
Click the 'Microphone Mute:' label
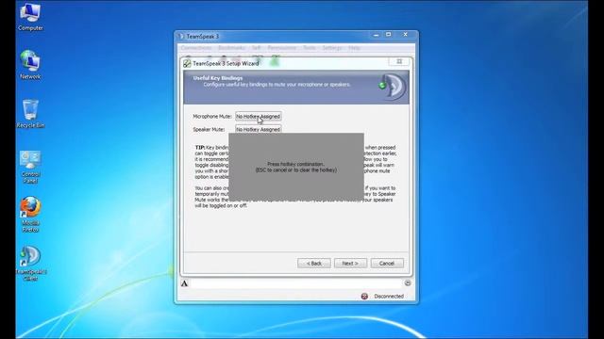coord(212,116)
